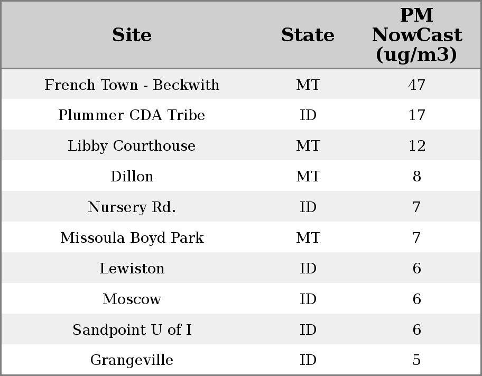This screenshot has width=482, height=376.
Task: Click the Grangeville site name
Action: point(132,360)
